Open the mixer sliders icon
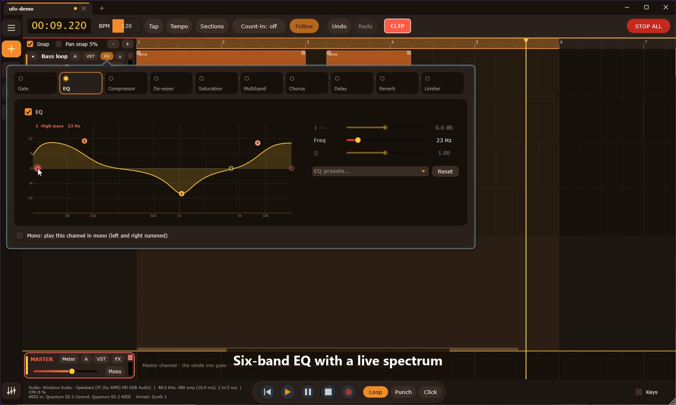 point(11,391)
